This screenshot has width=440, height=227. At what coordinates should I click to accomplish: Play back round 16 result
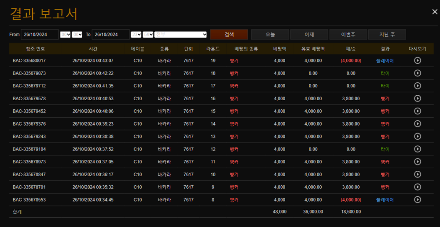click(418, 99)
